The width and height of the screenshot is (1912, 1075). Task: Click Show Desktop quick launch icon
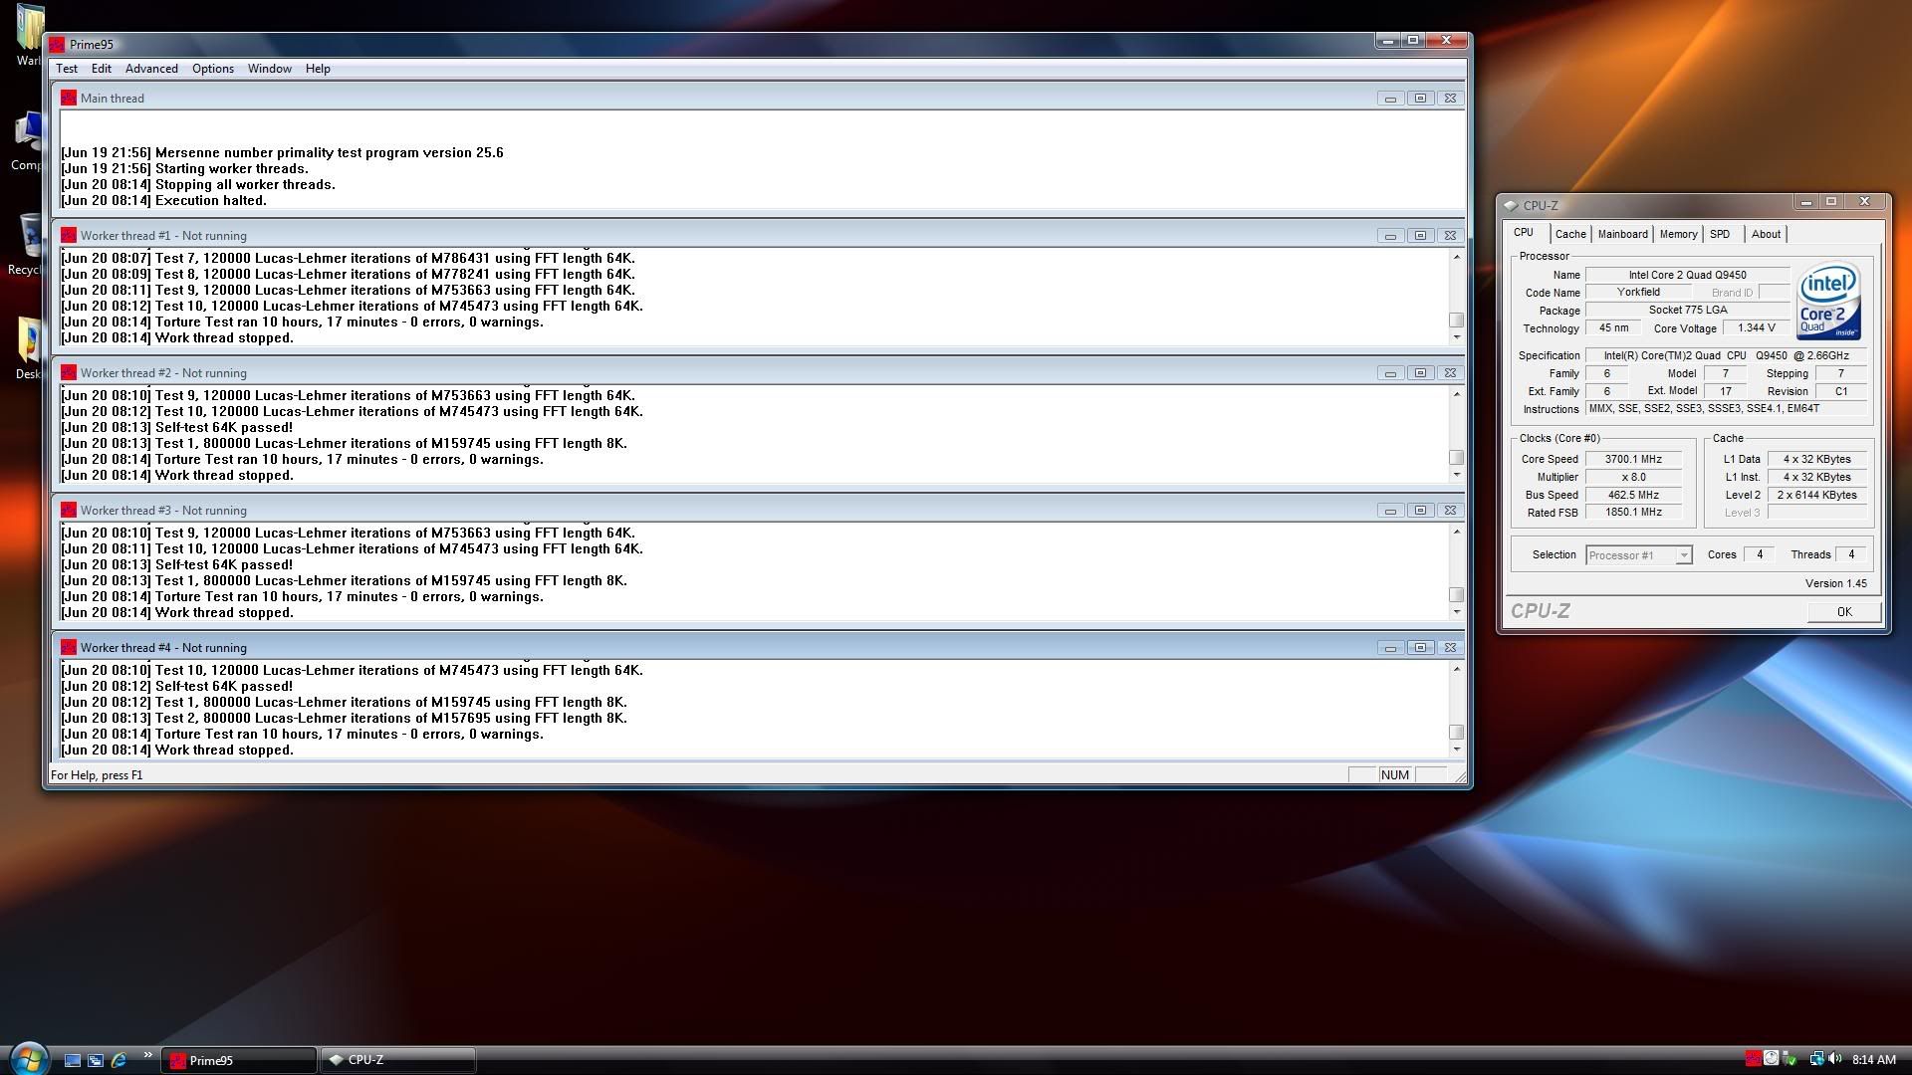click(x=72, y=1061)
